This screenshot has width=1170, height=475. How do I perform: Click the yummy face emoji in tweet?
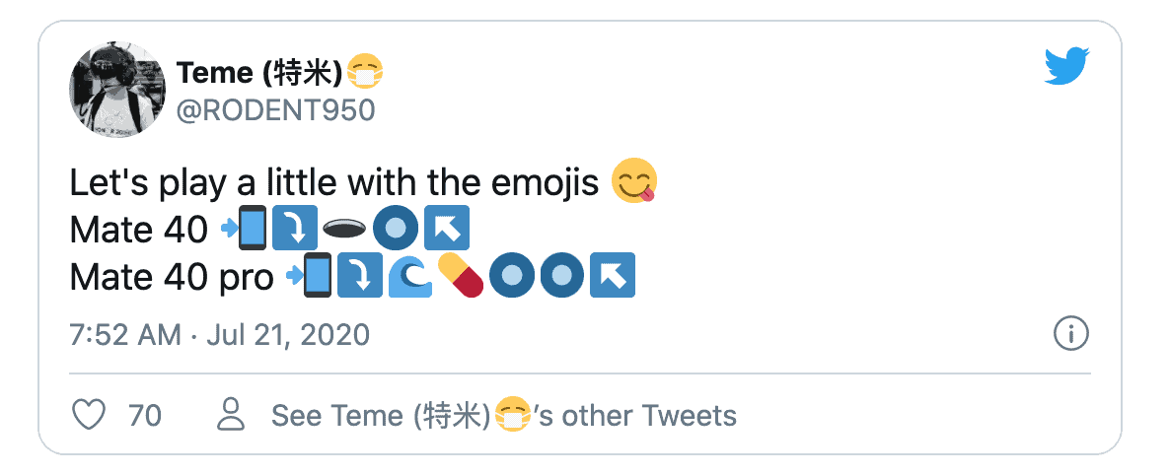pos(635,182)
